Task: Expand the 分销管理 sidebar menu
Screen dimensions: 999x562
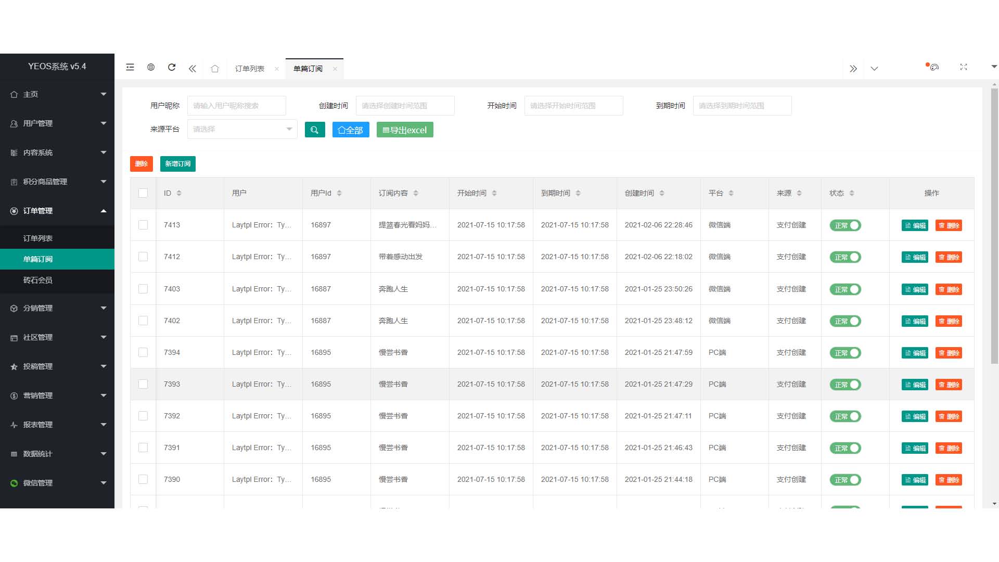Action: tap(57, 308)
